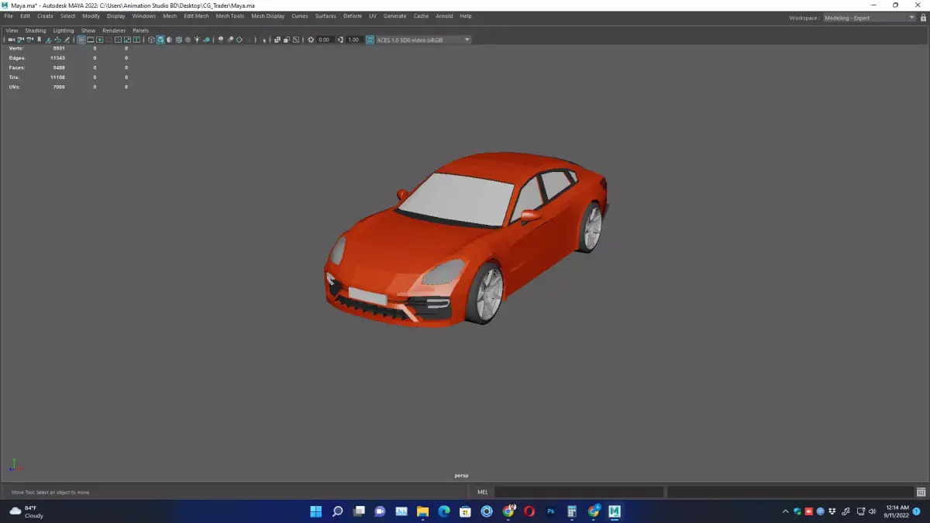Switch viewport to Wireframe shading

151,40
